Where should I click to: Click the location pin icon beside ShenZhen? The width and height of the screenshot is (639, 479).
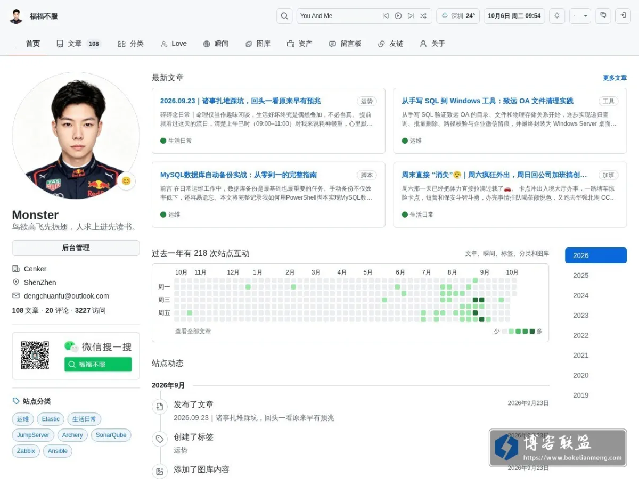16,282
